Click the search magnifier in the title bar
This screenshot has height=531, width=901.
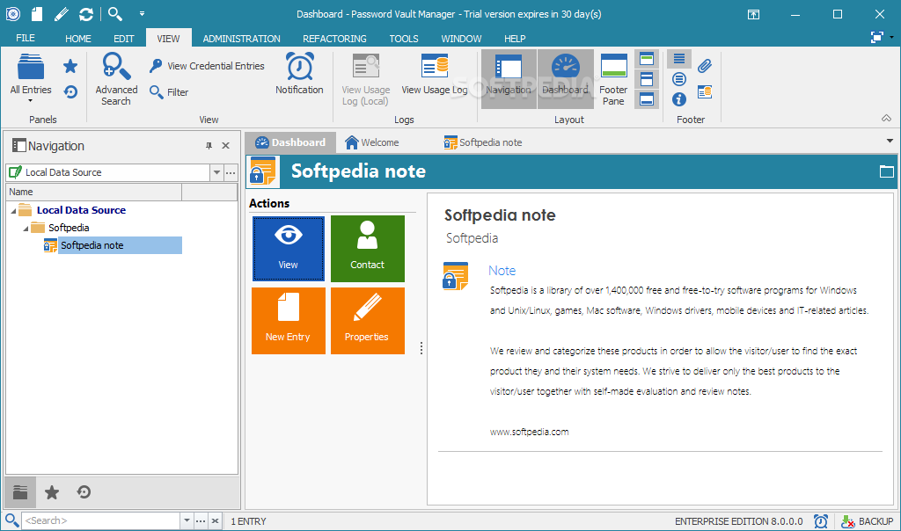115,14
